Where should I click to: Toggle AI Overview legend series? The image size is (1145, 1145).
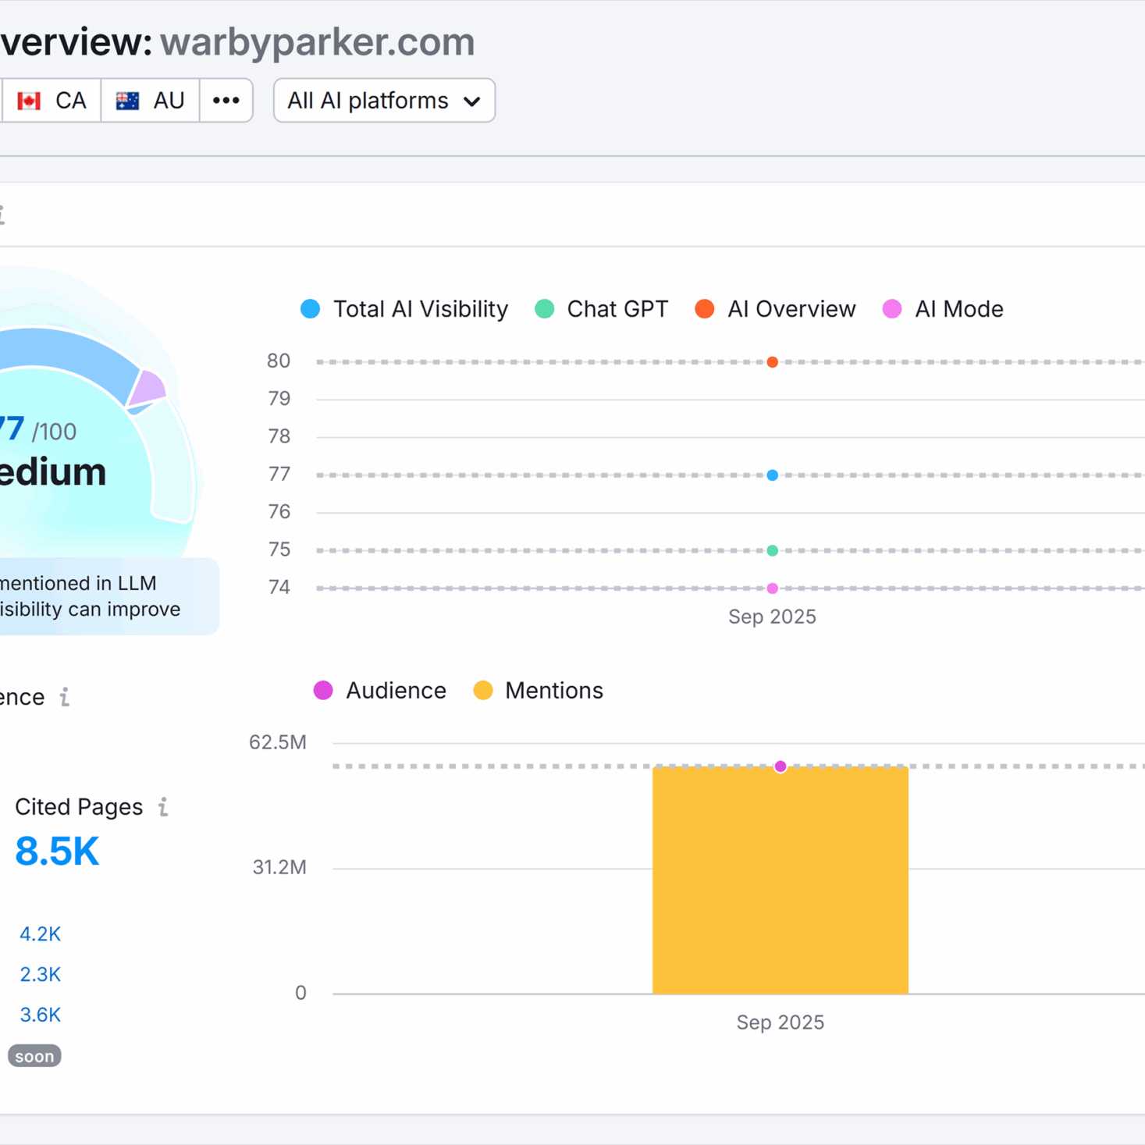pos(775,309)
